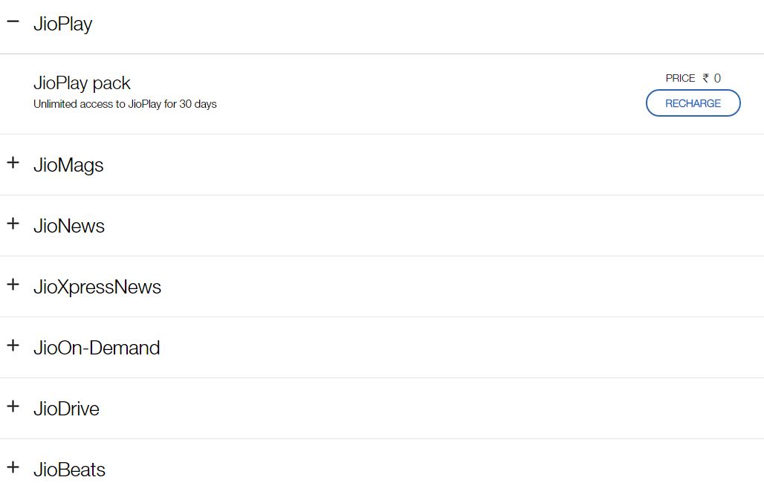
Task: Click the price value 0
Action: click(x=717, y=78)
